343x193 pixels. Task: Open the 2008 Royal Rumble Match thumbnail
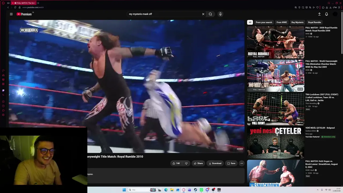point(275,42)
